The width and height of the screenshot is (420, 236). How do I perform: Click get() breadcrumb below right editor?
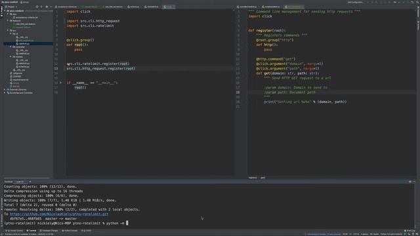(x=262, y=178)
